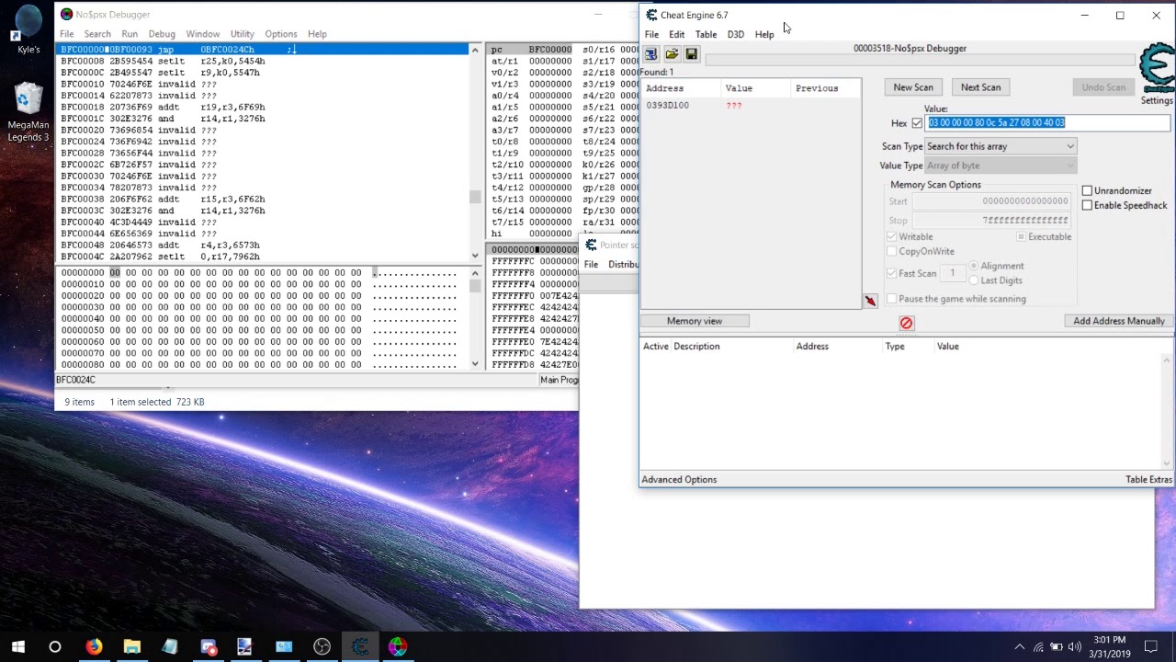This screenshot has height=662, width=1176.
Task: Open Advanced Options in Cheat Engine
Action: (679, 480)
